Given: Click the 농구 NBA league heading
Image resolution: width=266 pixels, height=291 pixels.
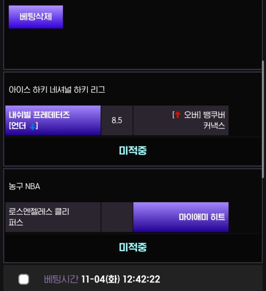Looking at the screenshot, I should click(x=24, y=186).
